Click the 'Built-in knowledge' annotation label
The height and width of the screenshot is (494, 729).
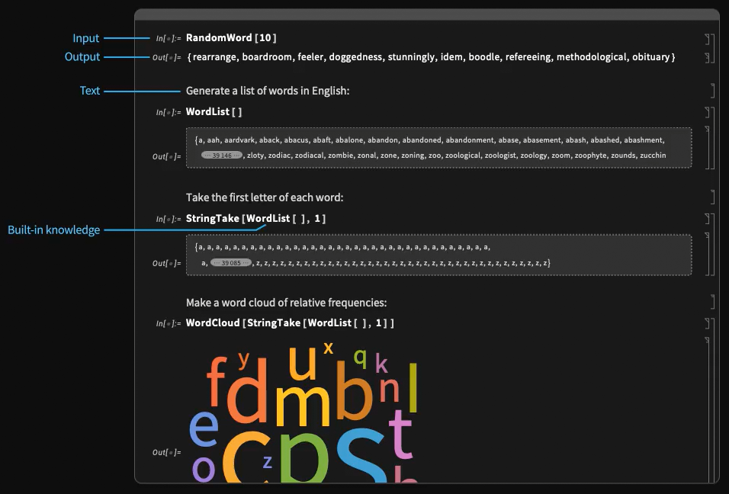coord(53,230)
